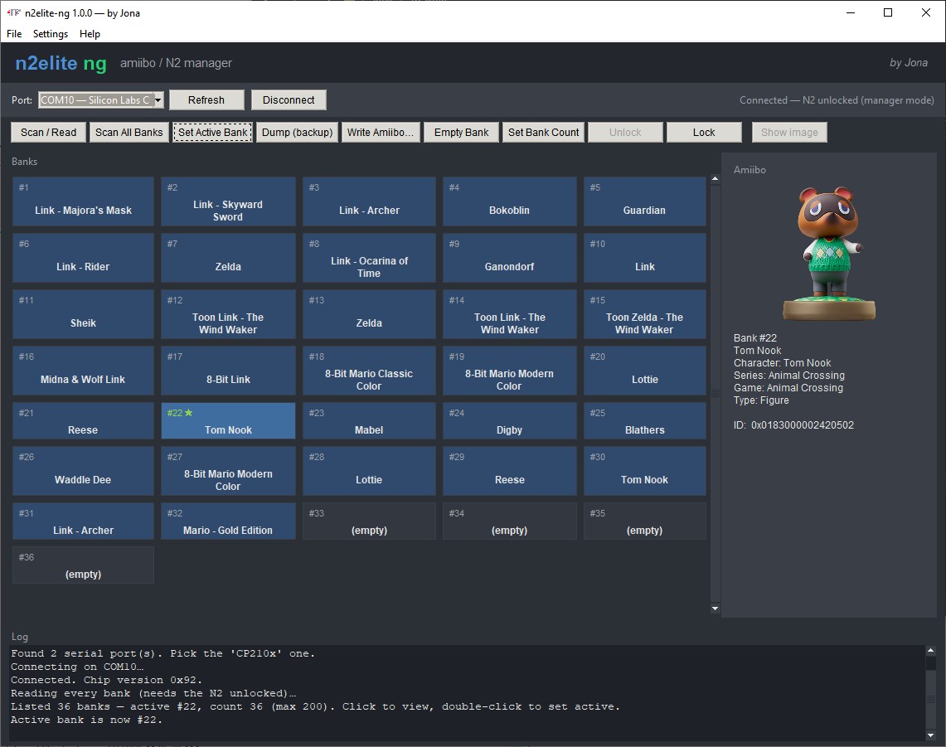Select bank #27 8-Bit Mario Modern Color

pos(228,471)
